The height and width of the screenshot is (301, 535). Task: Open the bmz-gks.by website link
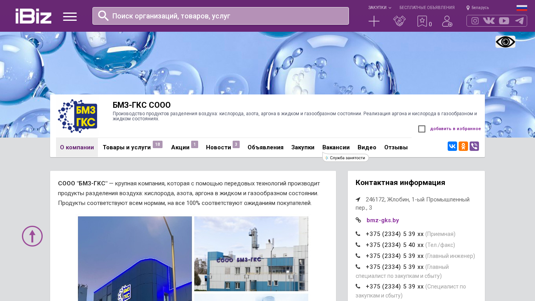point(383,220)
